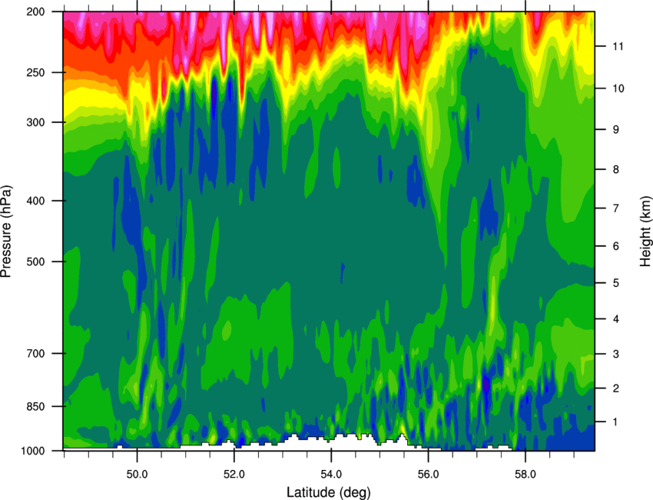Screen dimensions: 653x500
Task: Click the 200 pressure axis label
Action: coord(36,12)
